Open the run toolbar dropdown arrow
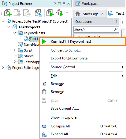Screen dimensions: 126x139 pos(67,13)
